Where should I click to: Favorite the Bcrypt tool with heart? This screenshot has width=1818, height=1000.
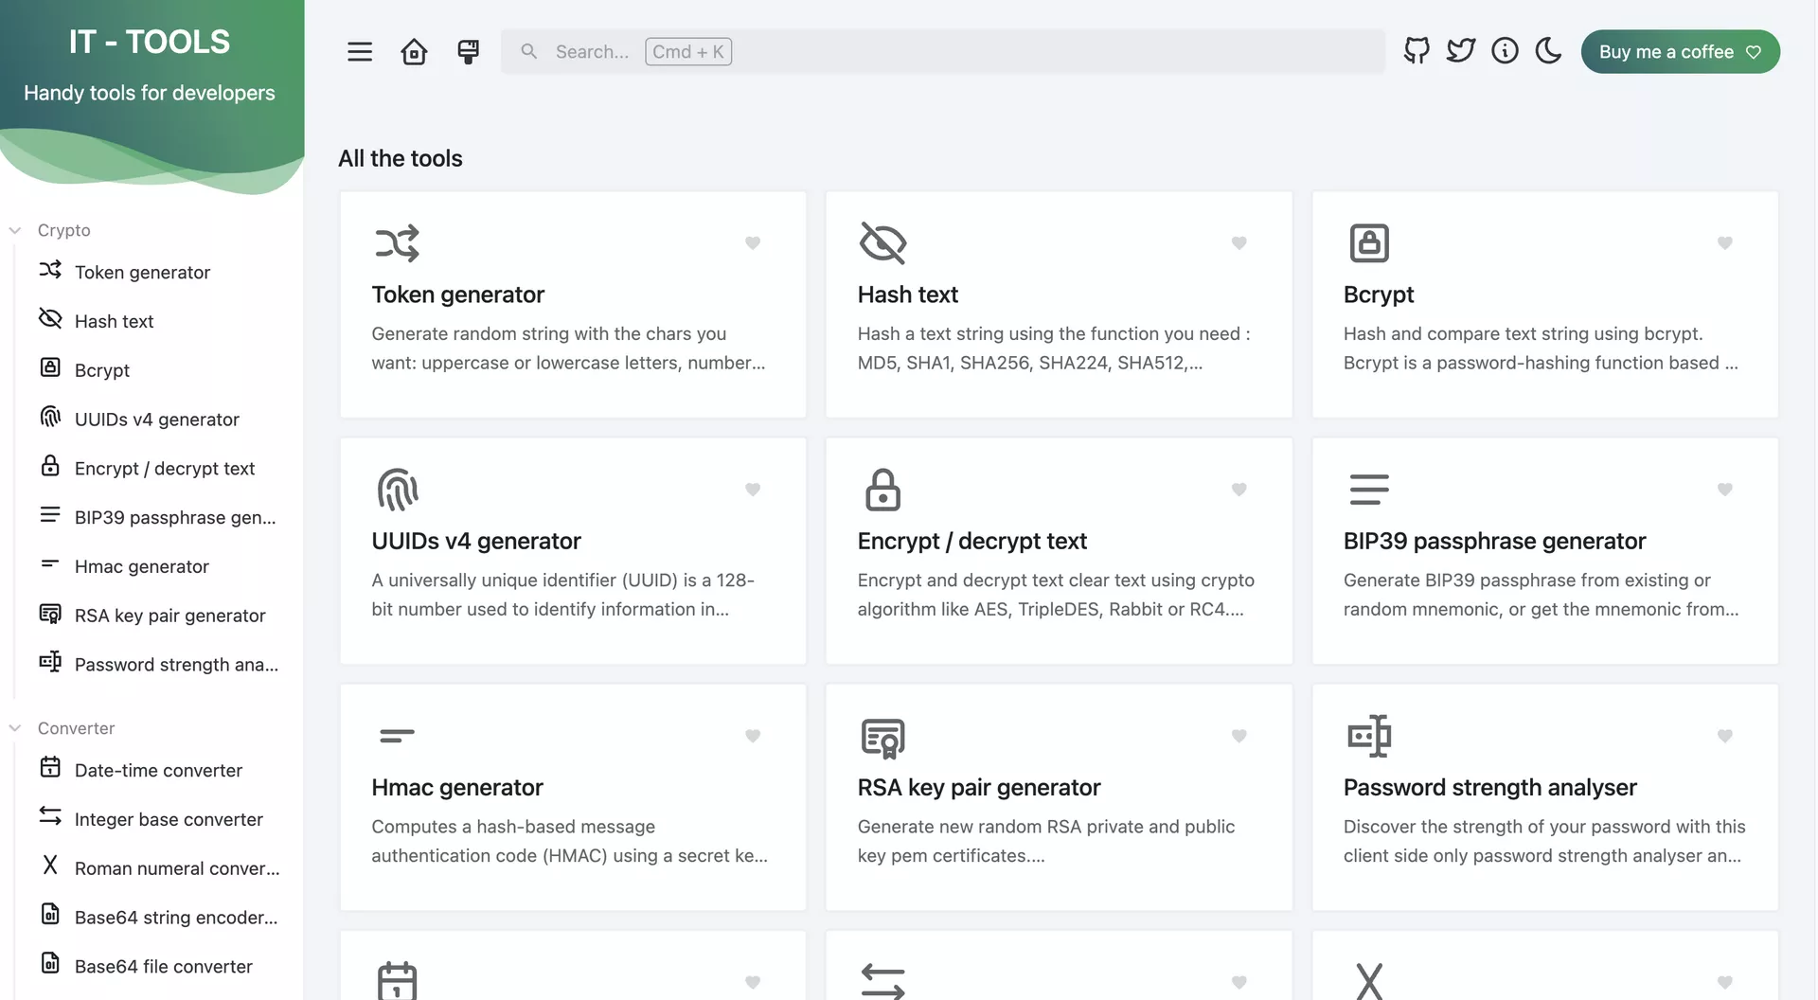pos(1724,243)
